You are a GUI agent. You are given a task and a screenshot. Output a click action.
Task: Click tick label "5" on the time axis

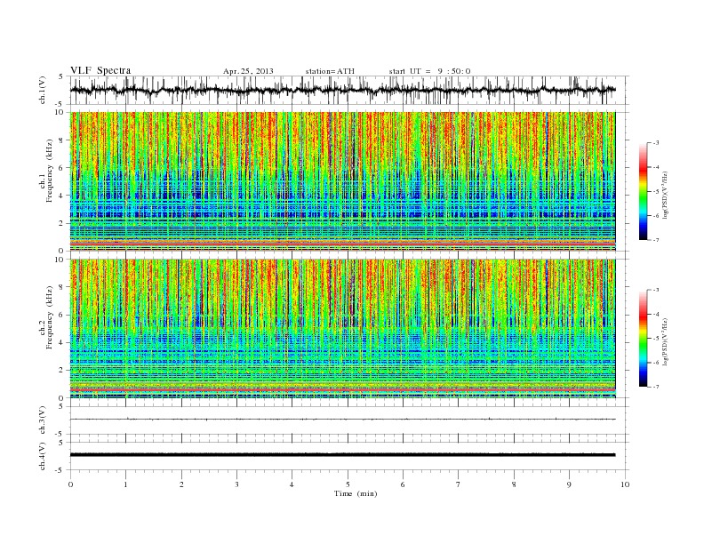pos(348,484)
